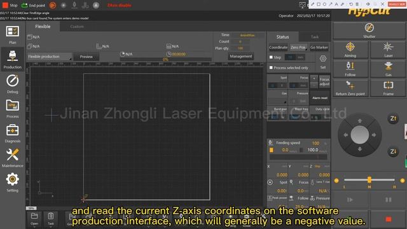Click the Frame button

tap(388, 88)
